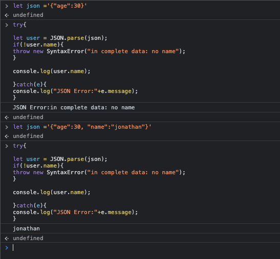Click the return arrow beside second undefined result
The image size is (280, 259).
point(7,117)
